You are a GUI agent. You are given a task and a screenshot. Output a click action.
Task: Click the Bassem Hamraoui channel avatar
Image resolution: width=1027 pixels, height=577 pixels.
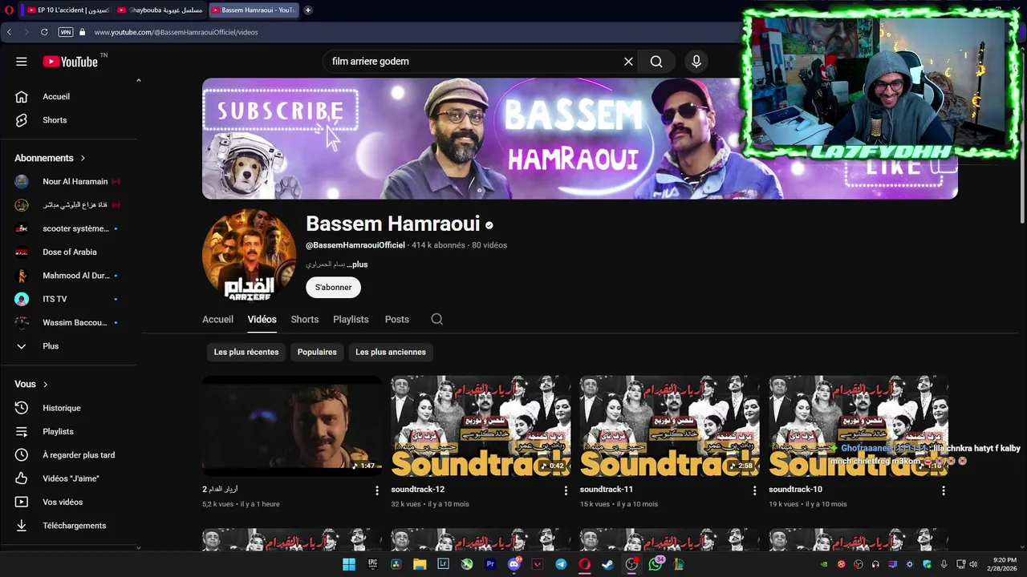tap(249, 256)
